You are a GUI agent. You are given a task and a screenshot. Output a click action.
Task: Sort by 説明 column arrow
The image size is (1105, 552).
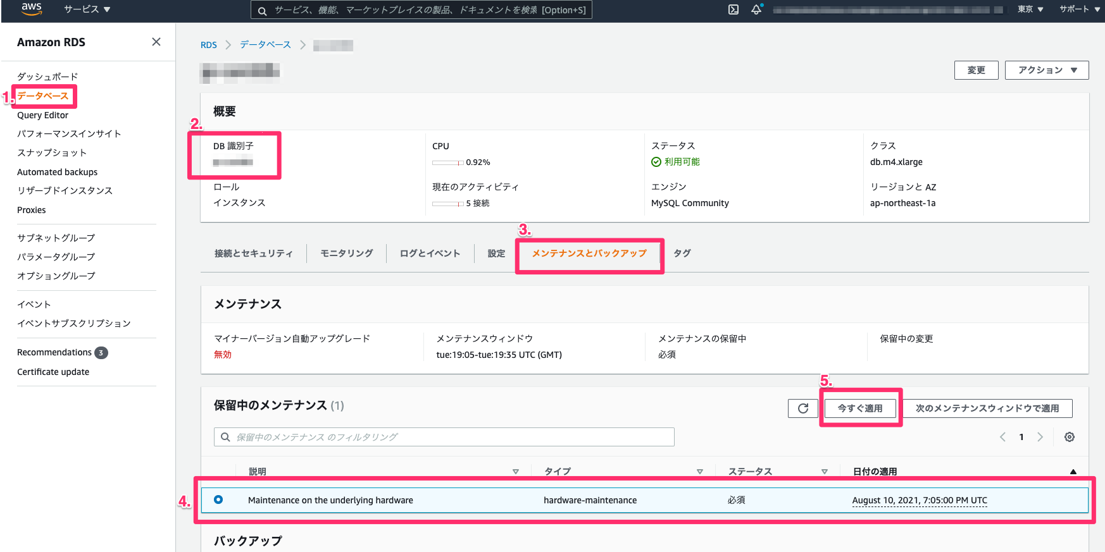[516, 472]
